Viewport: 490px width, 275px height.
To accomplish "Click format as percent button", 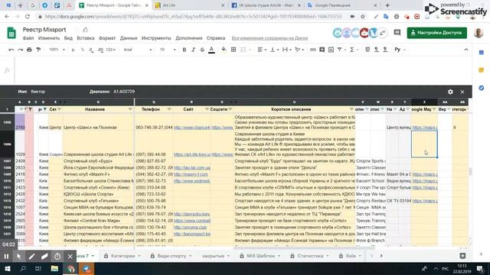I will pyautogui.click(x=83, y=50).
